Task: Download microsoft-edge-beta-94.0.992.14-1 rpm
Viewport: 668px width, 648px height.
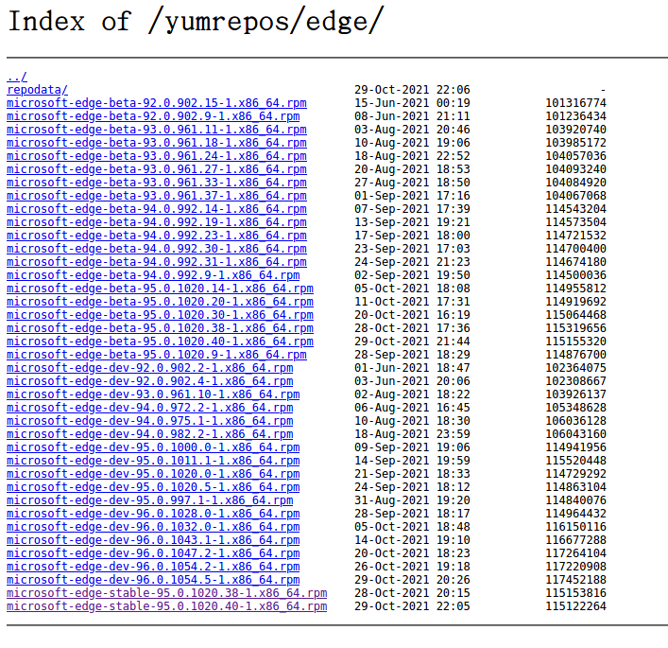Action: 157,209
